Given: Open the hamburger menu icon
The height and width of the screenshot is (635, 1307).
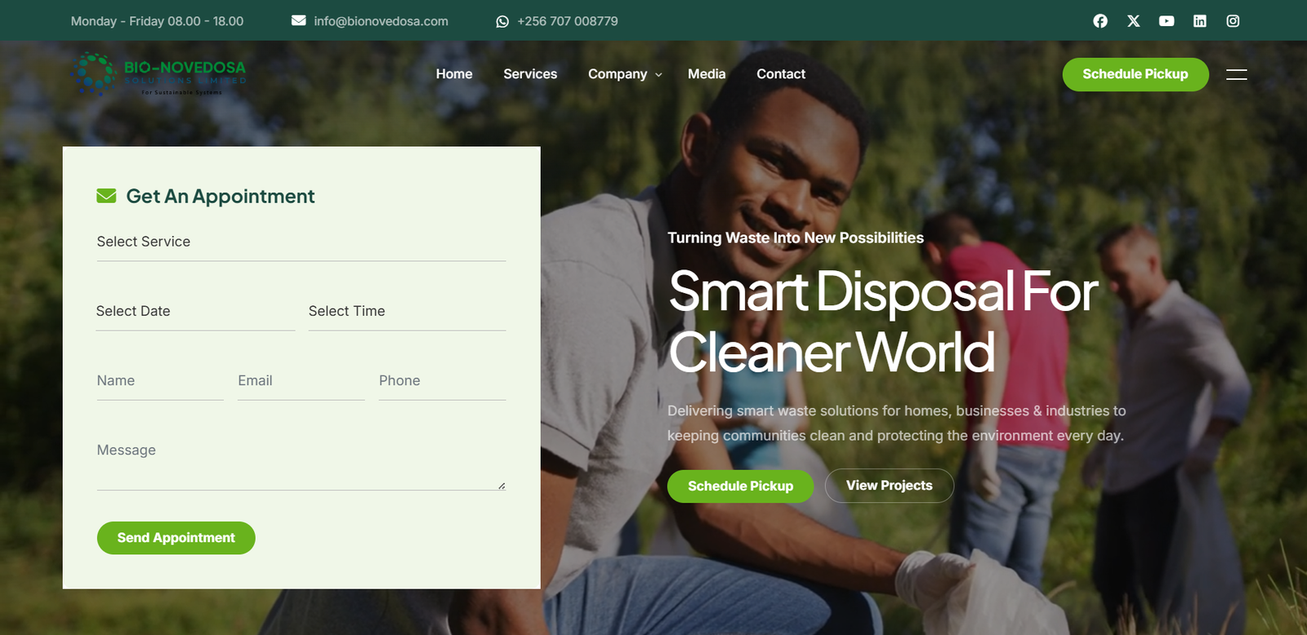Looking at the screenshot, I should click(1237, 74).
